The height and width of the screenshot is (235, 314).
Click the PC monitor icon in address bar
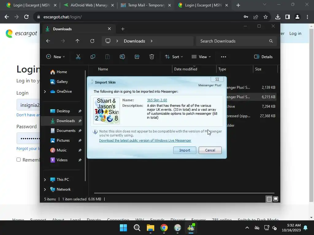click(108, 41)
